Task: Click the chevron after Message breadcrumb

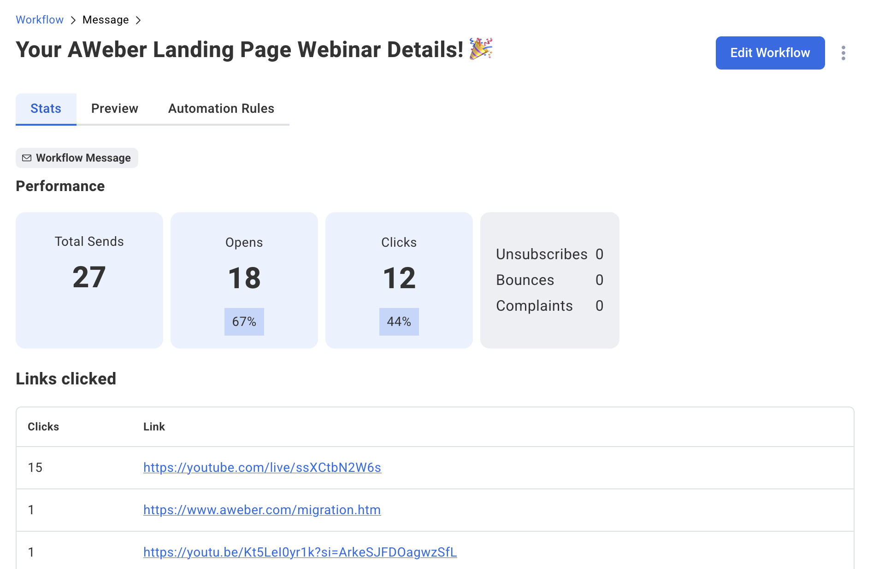Action: pyautogui.click(x=139, y=20)
